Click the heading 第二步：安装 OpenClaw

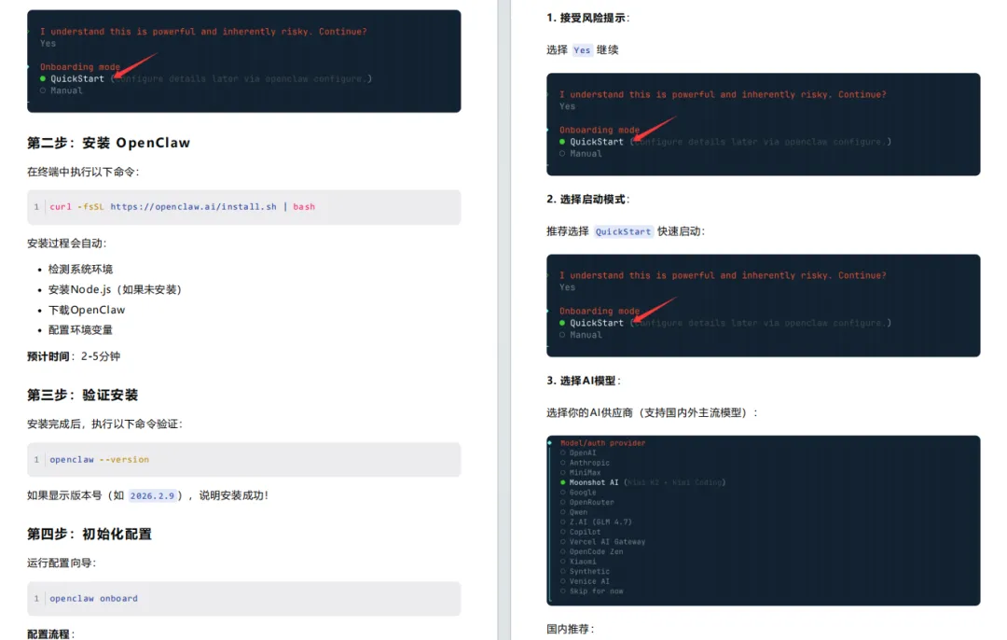(108, 143)
